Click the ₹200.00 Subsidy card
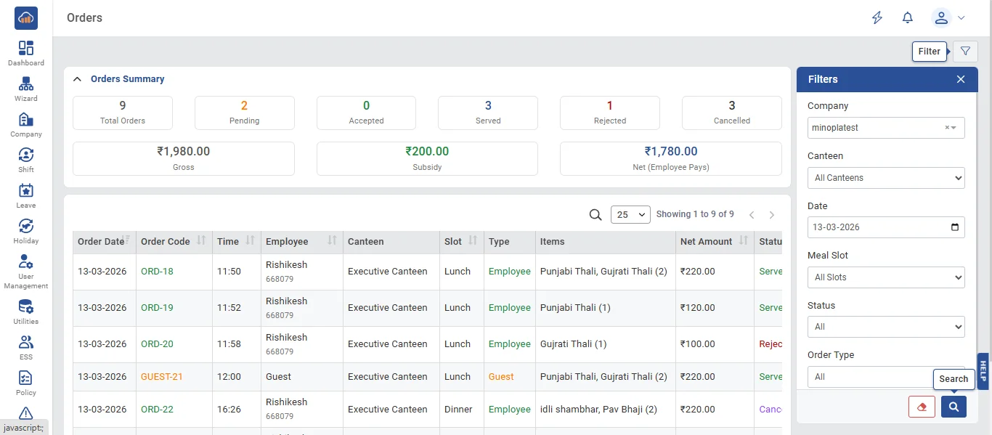 [427, 158]
